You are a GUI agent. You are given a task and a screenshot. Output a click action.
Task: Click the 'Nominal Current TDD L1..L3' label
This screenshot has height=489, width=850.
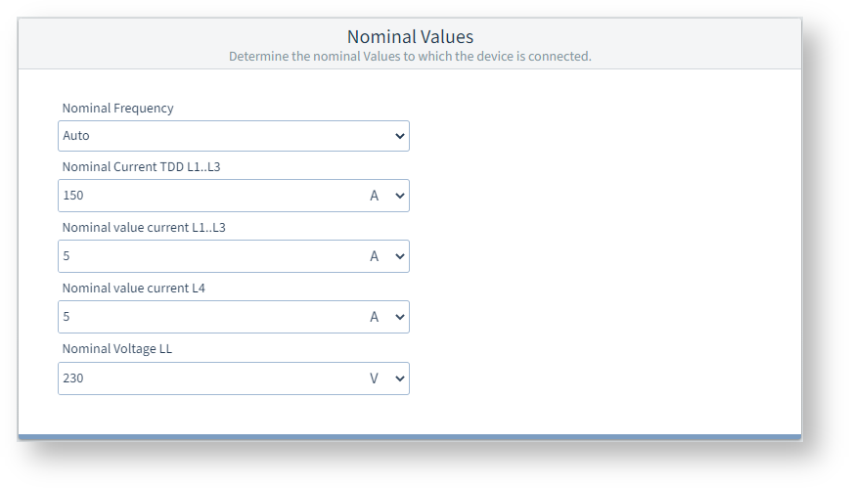pyautogui.click(x=141, y=167)
